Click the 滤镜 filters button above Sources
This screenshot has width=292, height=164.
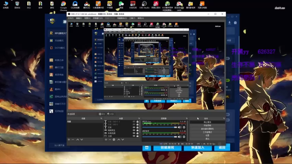111,114
